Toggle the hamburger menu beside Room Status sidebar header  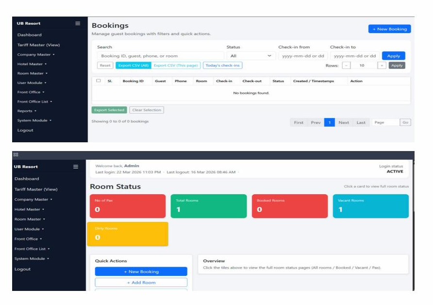click(x=75, y=167)
